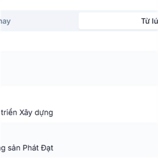Open the "triển Xây dựng" company row

click(27, 113)
